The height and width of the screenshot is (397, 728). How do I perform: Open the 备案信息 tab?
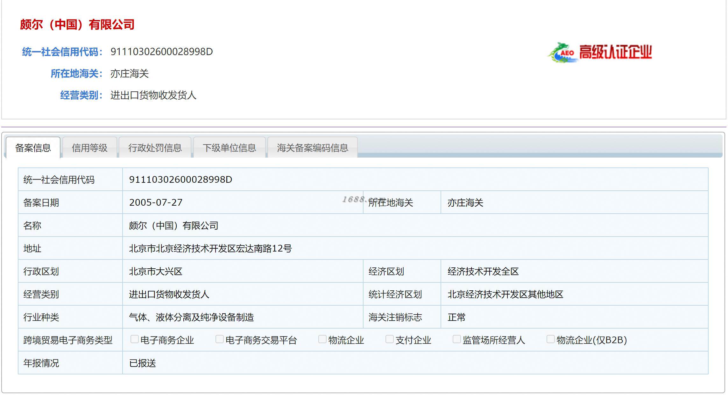(x=33, y=148)
